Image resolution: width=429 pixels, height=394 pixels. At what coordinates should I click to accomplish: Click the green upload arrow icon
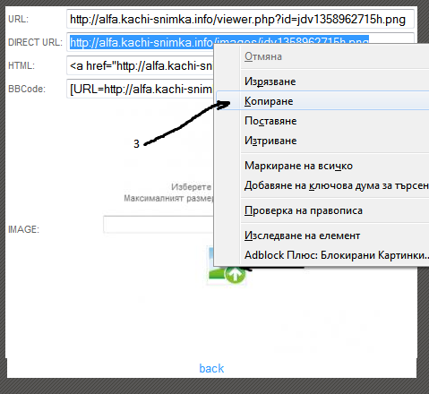pos(236,275)
